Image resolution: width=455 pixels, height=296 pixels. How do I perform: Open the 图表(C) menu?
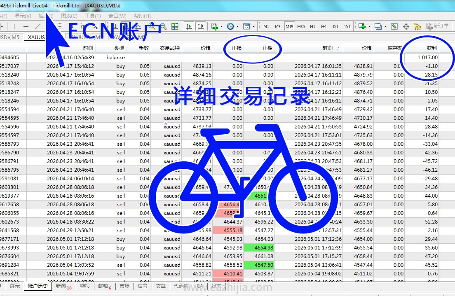click(69, 16)
